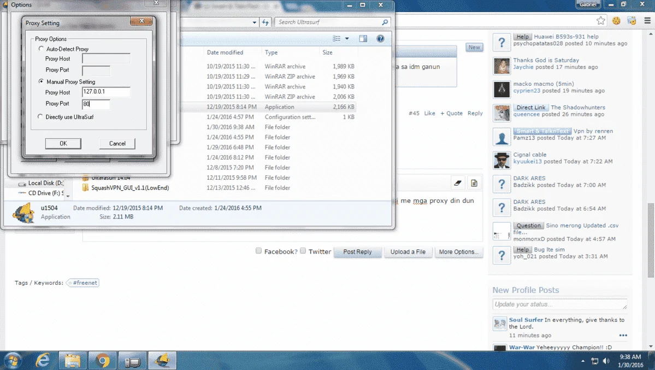The width and height of the screenshot is (655, 370).
Task: Click the manual Proxy Host field 127.0.0.1
Action: pyautogui.click(x=106, y=92)
